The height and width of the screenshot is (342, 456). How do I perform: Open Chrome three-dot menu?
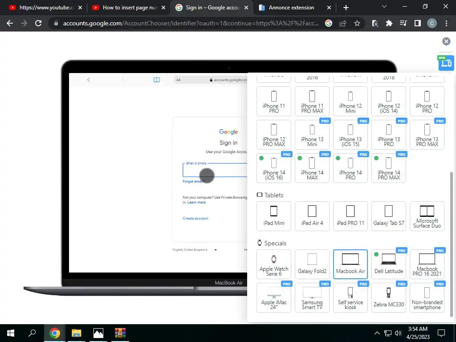coord(446,23)
